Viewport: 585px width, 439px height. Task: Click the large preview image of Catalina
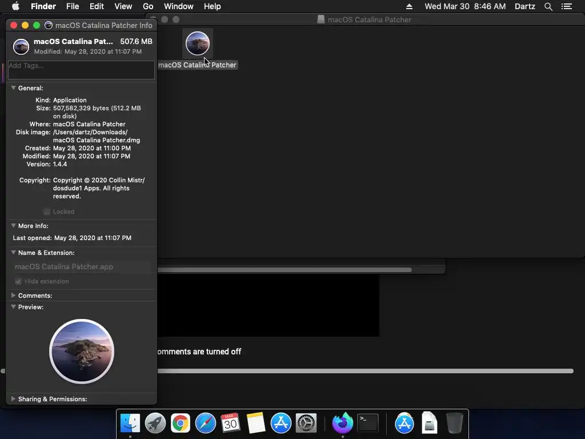pos(82,352)
